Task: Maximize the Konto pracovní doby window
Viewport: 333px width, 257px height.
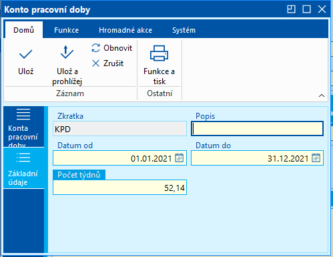Action: (x=306, y=9)
